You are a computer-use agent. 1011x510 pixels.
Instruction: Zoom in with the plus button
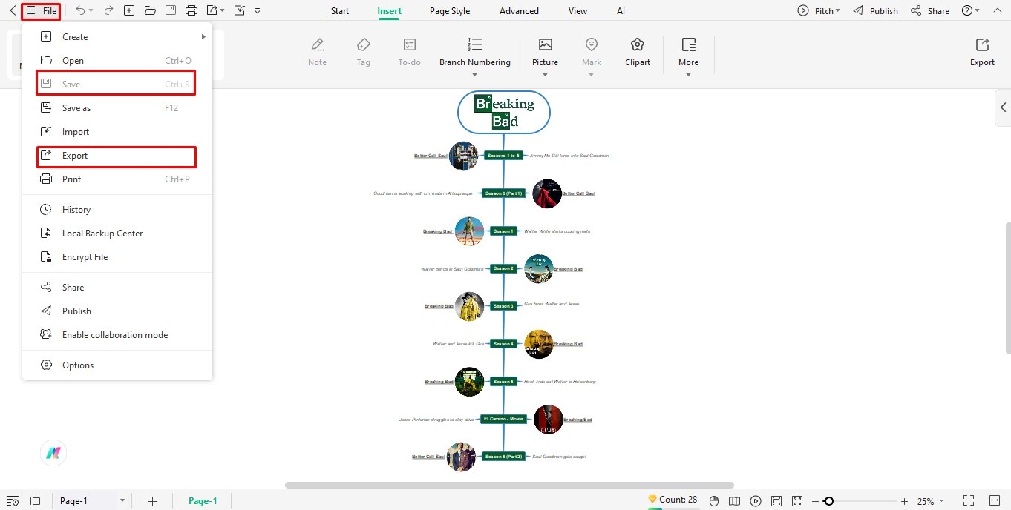tap(904, 501)
